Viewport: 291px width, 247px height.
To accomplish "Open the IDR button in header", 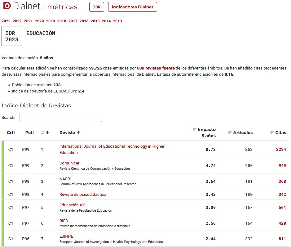I will point(97,7).
